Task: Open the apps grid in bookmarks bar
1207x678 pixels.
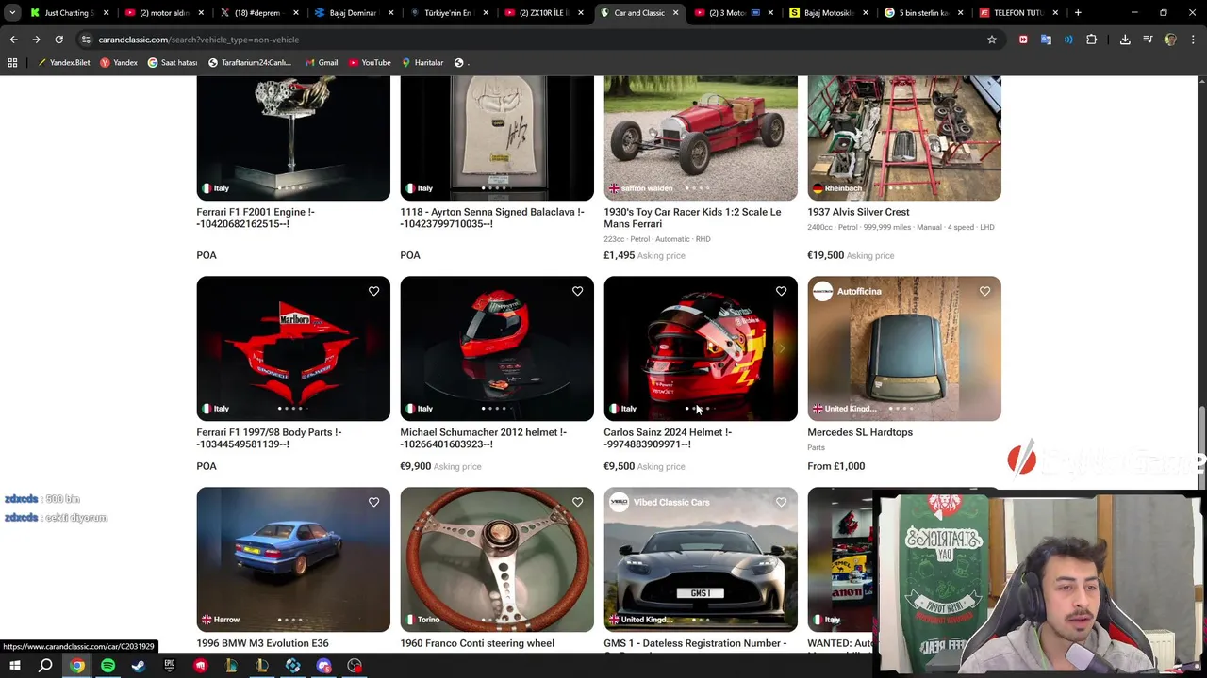Action: point(12,62)
